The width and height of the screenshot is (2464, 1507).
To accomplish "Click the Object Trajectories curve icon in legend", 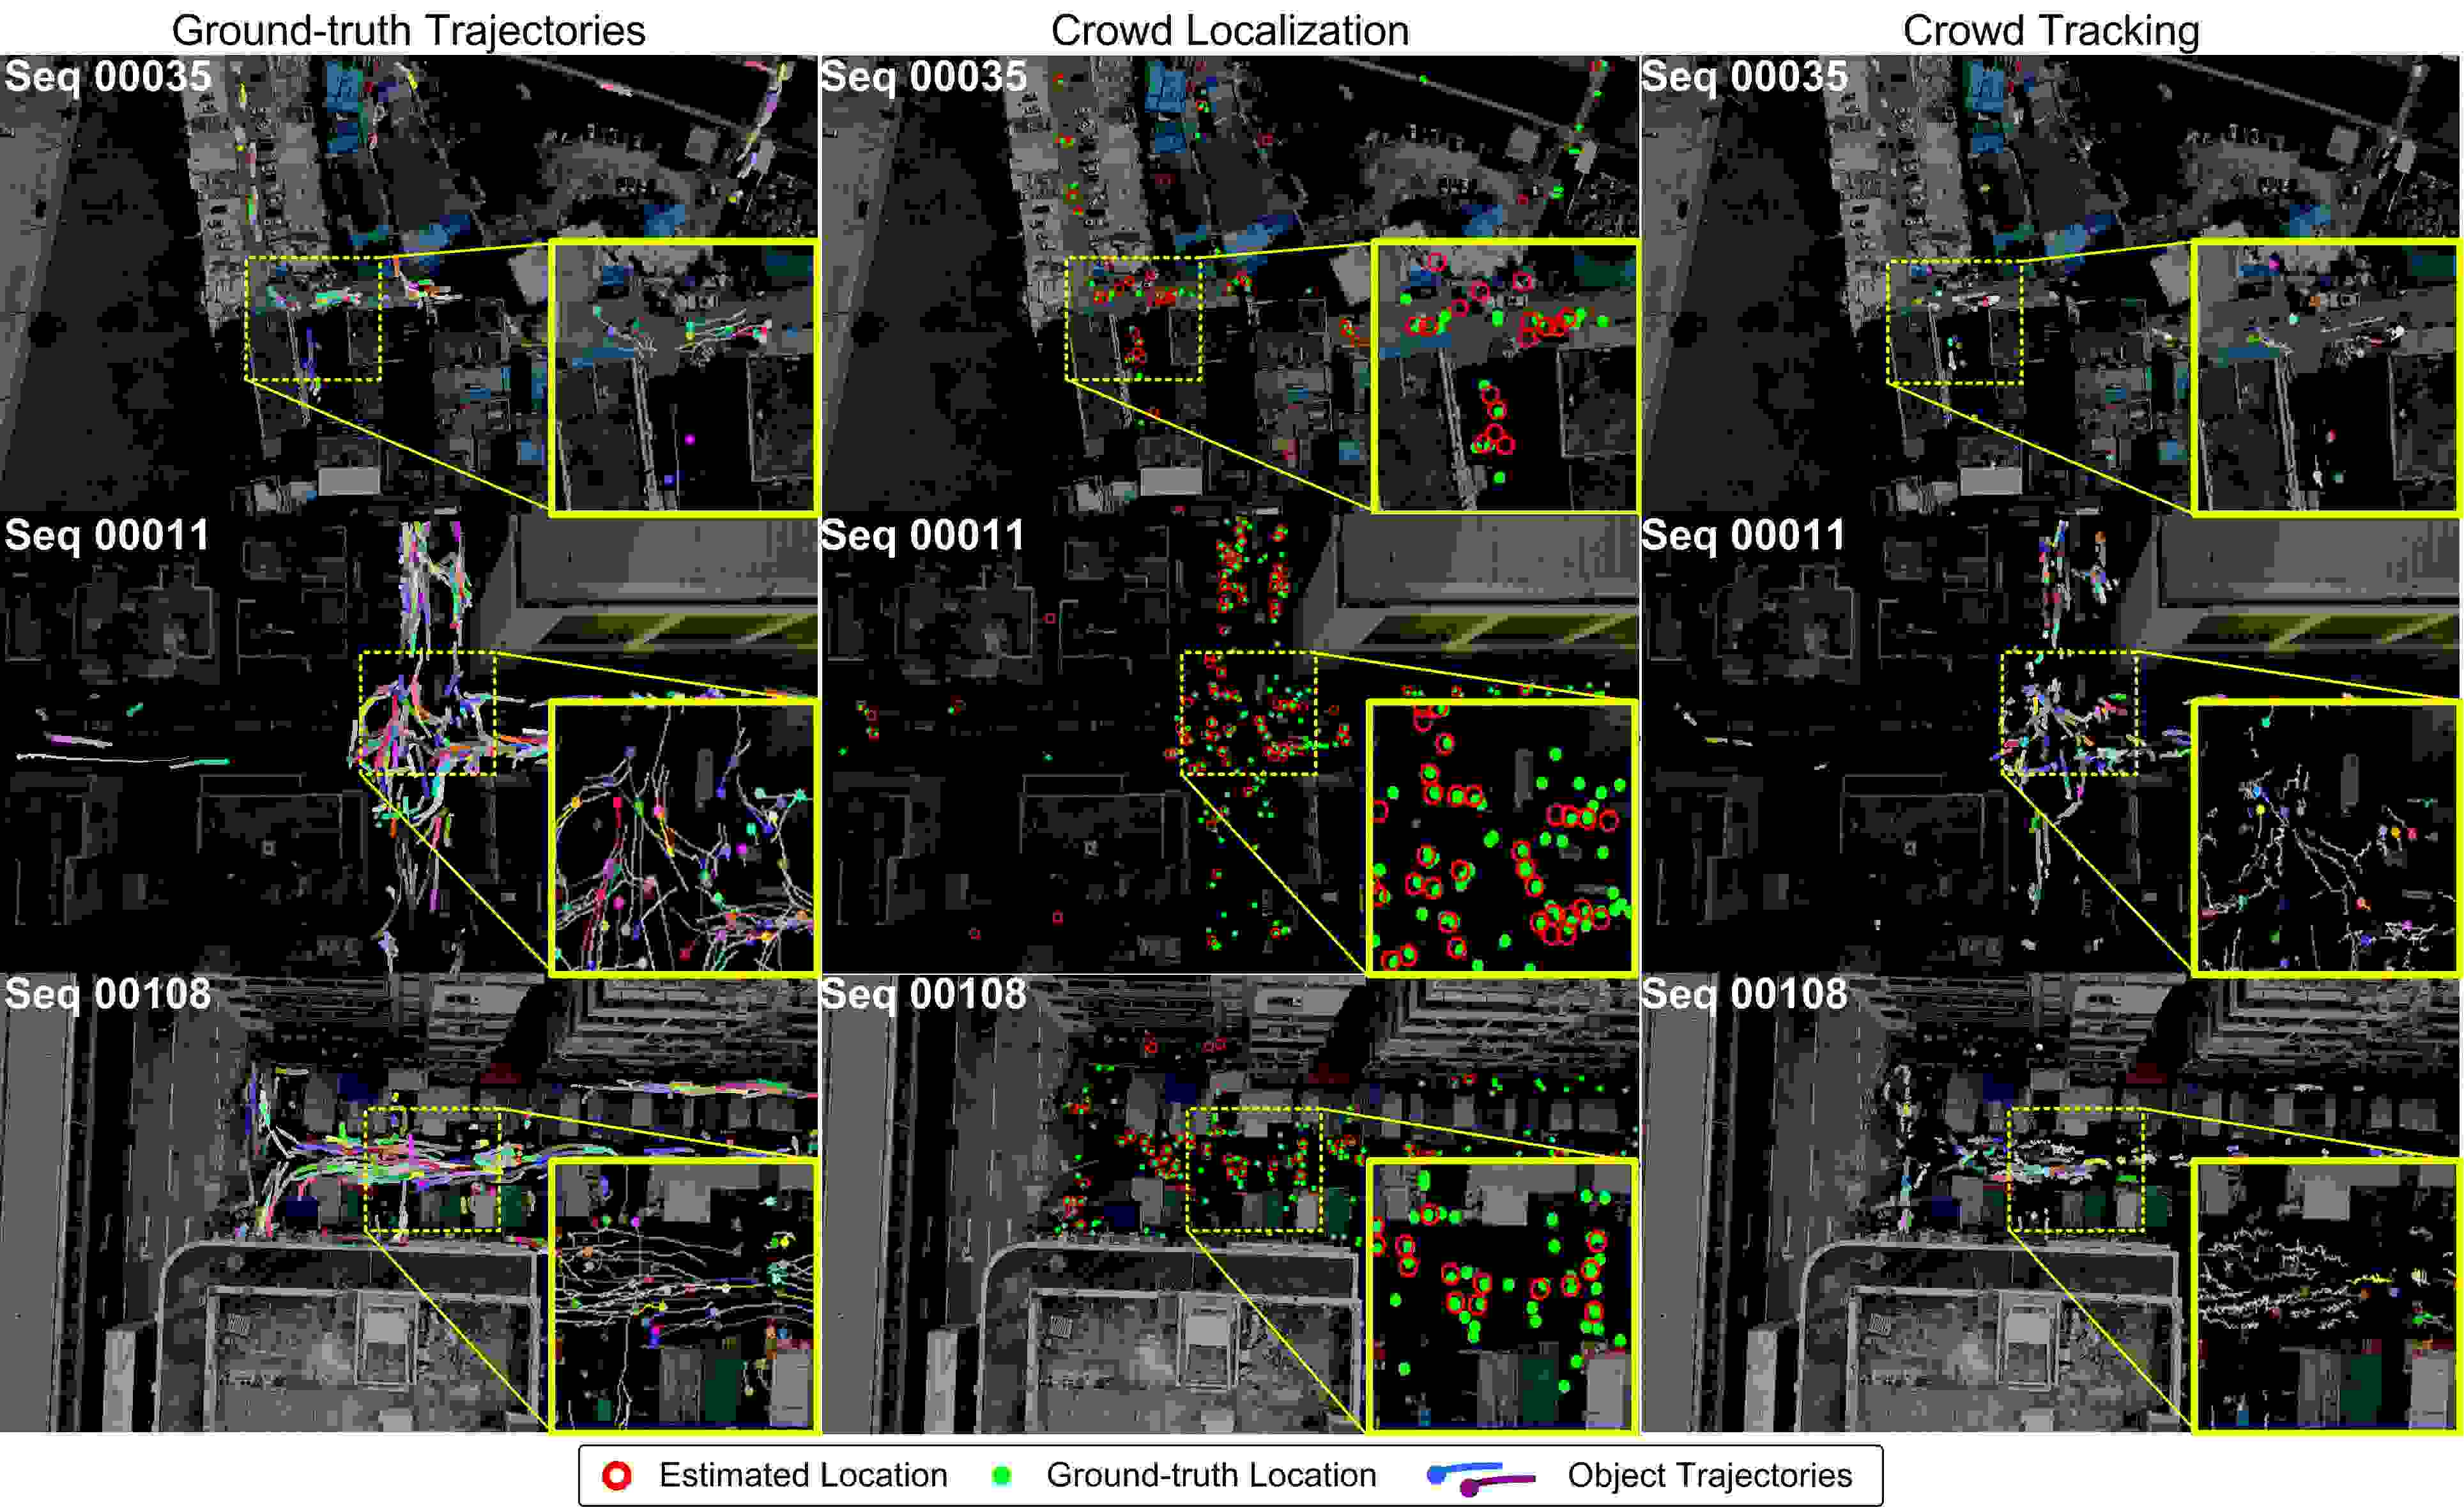I will coord(1481,1478).
